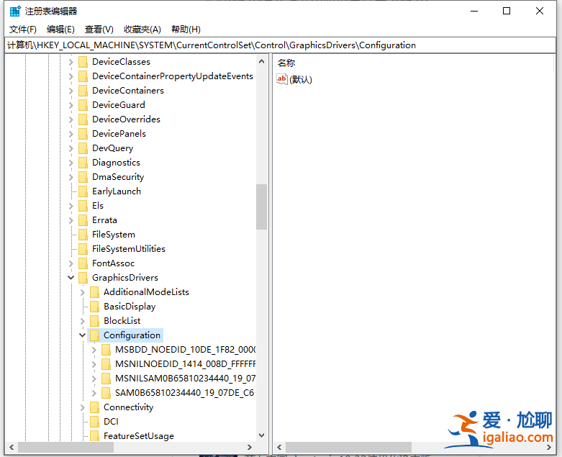Open the 帮助(H) menu
The height and width of the screenshot is (457, 562).
[186, 30]
